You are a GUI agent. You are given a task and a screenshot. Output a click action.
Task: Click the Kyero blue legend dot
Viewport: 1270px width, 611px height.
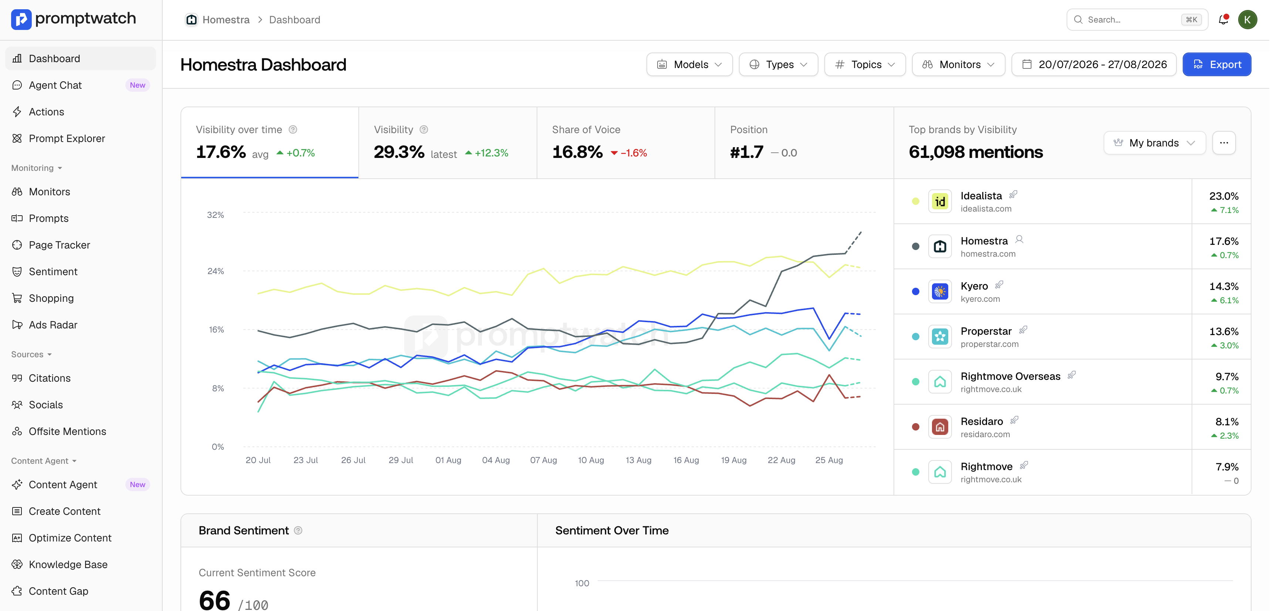coord(916,291)
